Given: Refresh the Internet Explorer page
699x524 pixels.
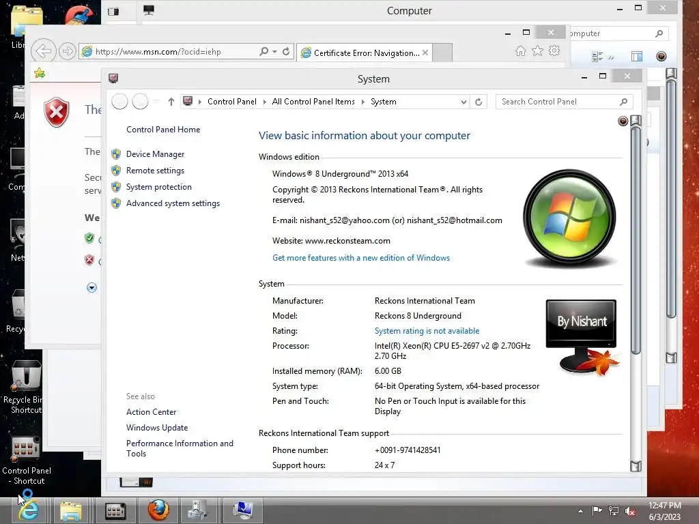Looking at the screenshot, I should tap(286, 52).
